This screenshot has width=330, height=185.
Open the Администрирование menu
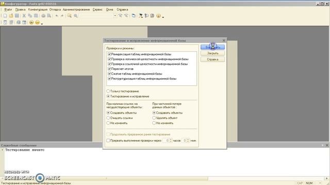(x=76, y=10)
